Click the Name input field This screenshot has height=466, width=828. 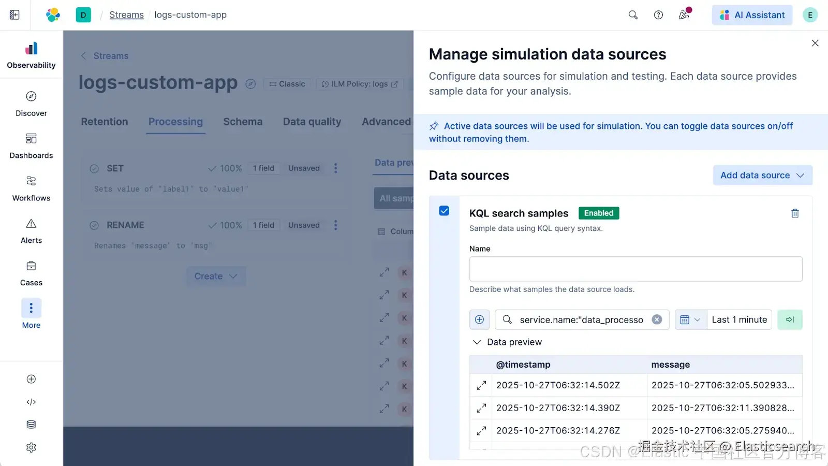coord(635,269)
